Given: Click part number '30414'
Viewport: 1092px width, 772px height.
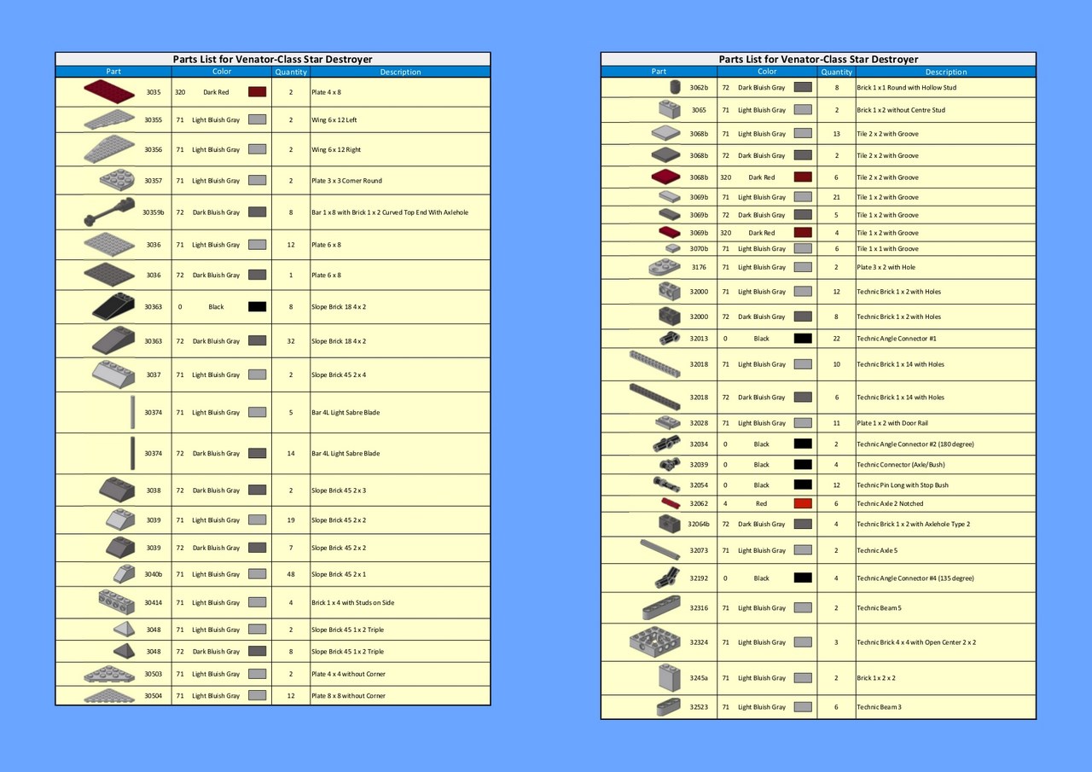Looking at the screenshot, I should pos(153,602).
